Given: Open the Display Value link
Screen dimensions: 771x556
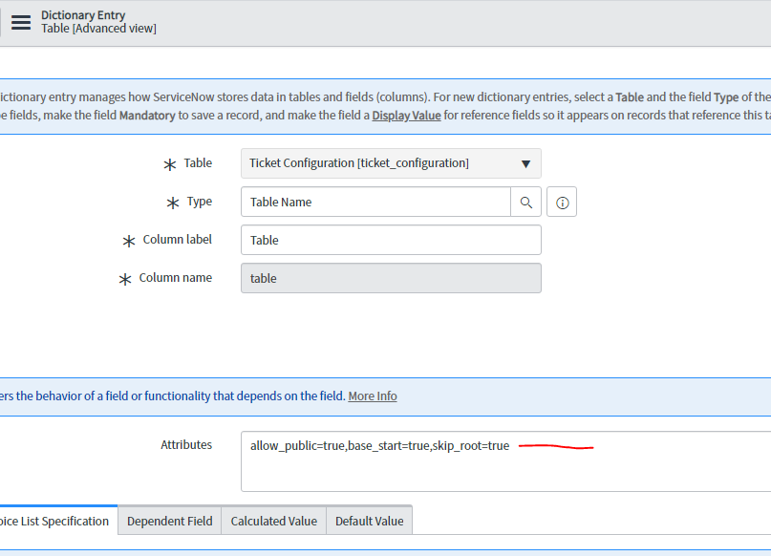Looking at the screenshot, I should (406, 116).
